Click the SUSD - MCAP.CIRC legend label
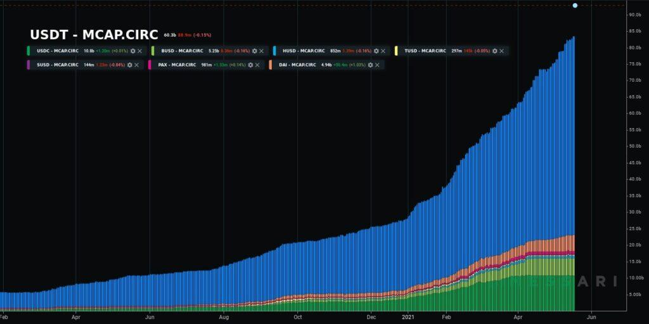The image size is (649, 324). tap(58, 65)
